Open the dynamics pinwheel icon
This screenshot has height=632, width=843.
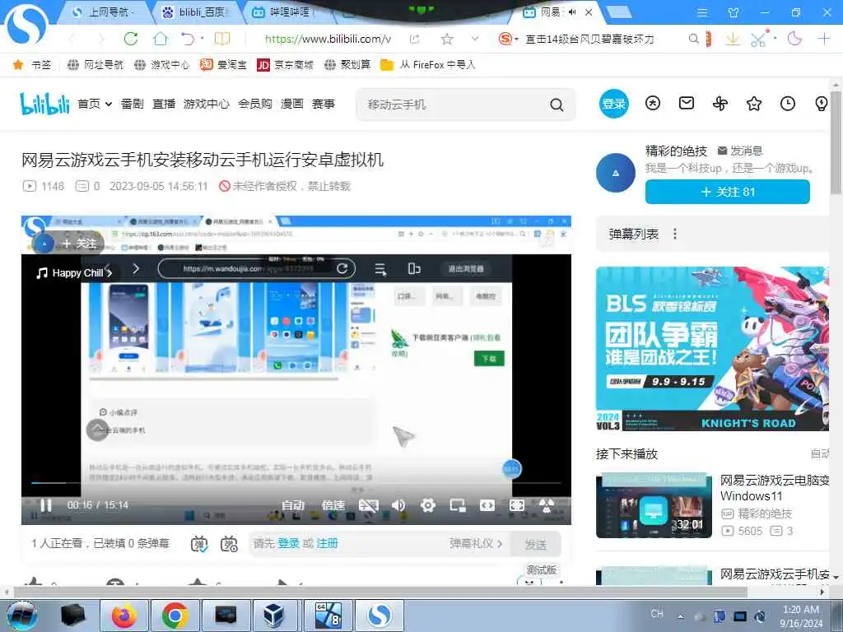click(720, 103)
